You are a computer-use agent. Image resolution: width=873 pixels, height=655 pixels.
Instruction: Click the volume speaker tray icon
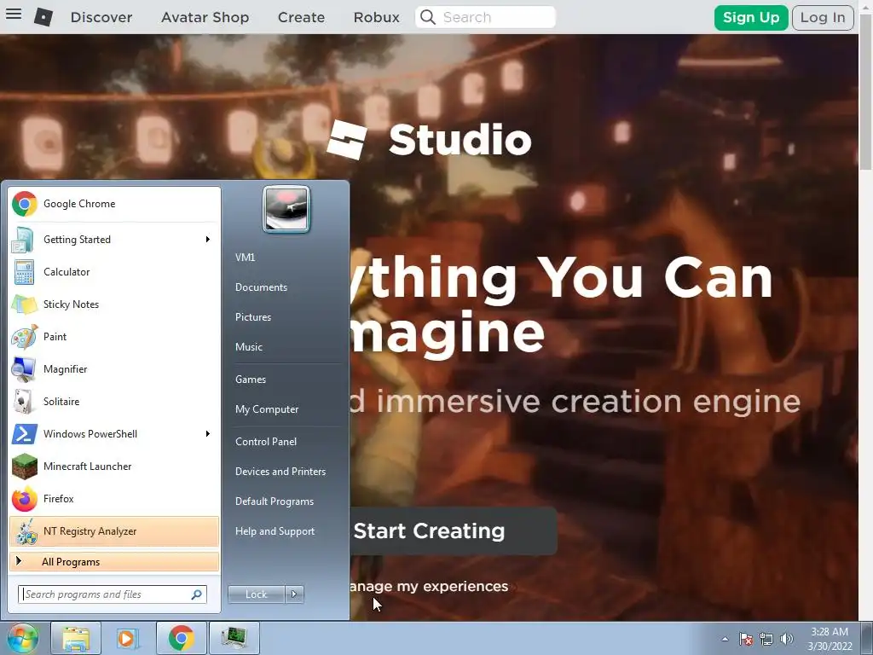point(786,639)
